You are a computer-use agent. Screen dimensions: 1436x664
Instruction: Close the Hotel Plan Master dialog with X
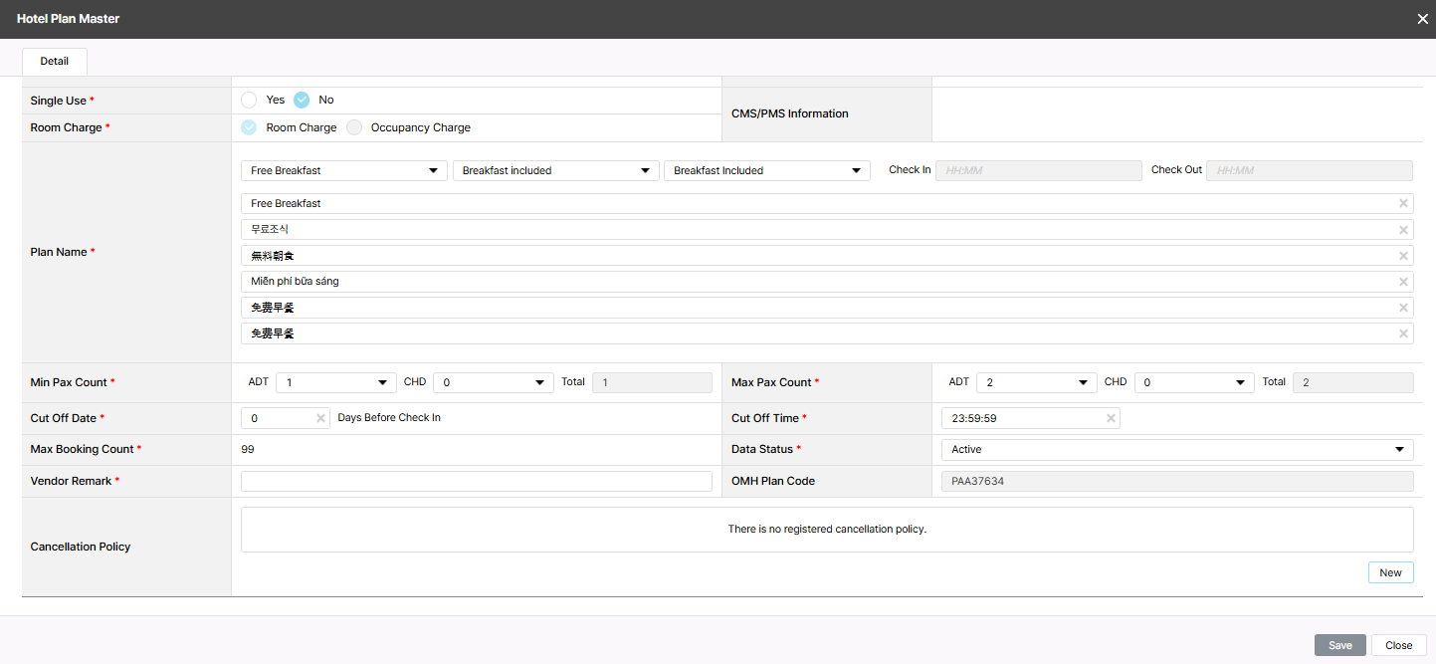tap(1422, 19)
